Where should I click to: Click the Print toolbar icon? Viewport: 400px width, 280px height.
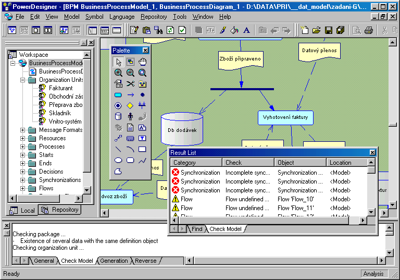pos(369,30)
